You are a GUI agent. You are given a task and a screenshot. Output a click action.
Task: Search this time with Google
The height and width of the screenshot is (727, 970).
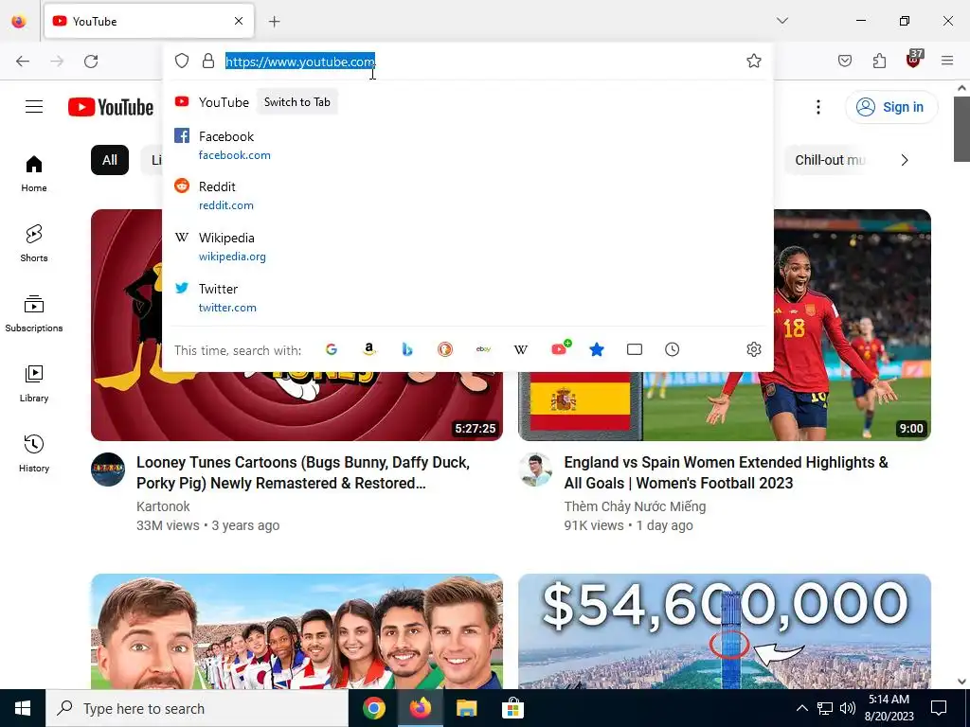pyautogui.click(x=332, y=350)
